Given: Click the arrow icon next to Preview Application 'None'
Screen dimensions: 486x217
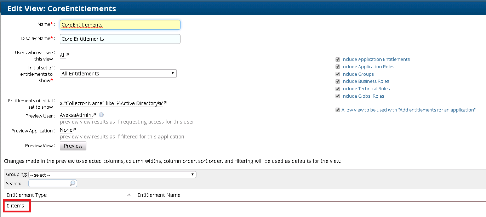Looking at the screenshot, I should [74, 130].
